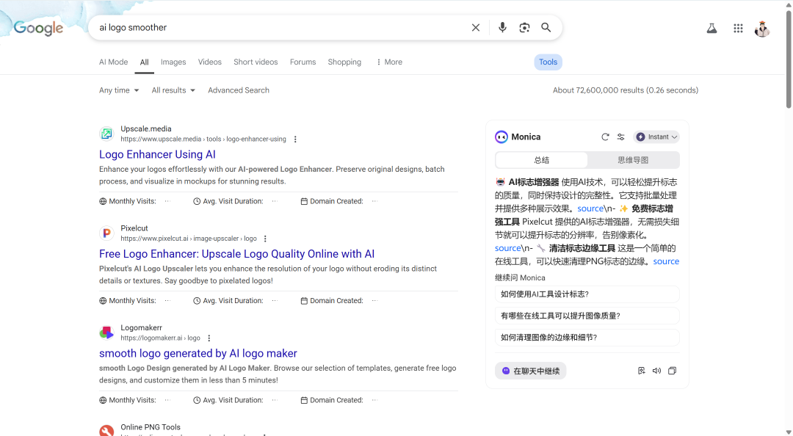Click Avg. Visit Duration clock icon under Pixelcut

click(x=197, y=301)
